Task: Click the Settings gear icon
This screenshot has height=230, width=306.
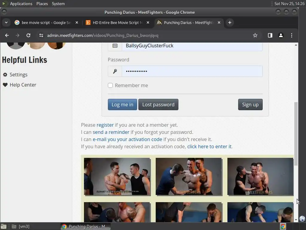Action: click(x=5, y=75)
